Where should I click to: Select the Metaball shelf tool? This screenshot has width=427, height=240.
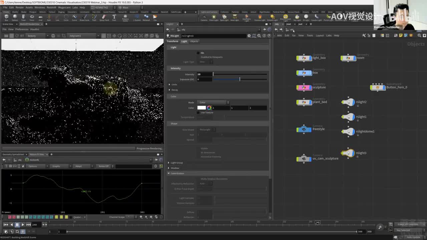point(146,17)
